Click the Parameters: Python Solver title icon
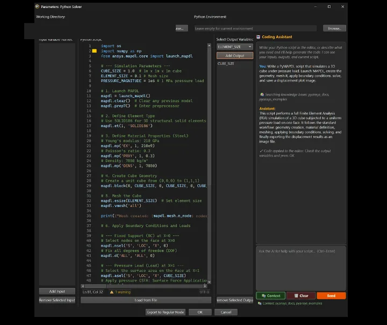The height and width of the screenshot is (325, 387). pos(37,6)
